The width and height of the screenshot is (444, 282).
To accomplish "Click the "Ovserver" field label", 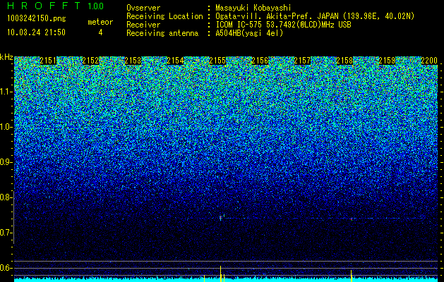I will (x=143, y=8).
